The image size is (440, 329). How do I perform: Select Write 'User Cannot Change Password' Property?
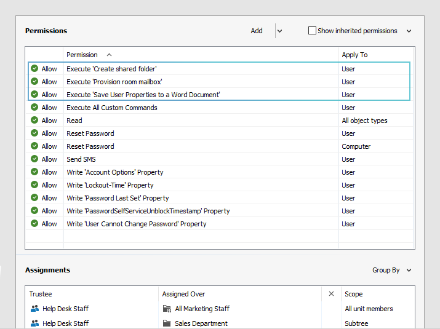[x=137, y=224]
